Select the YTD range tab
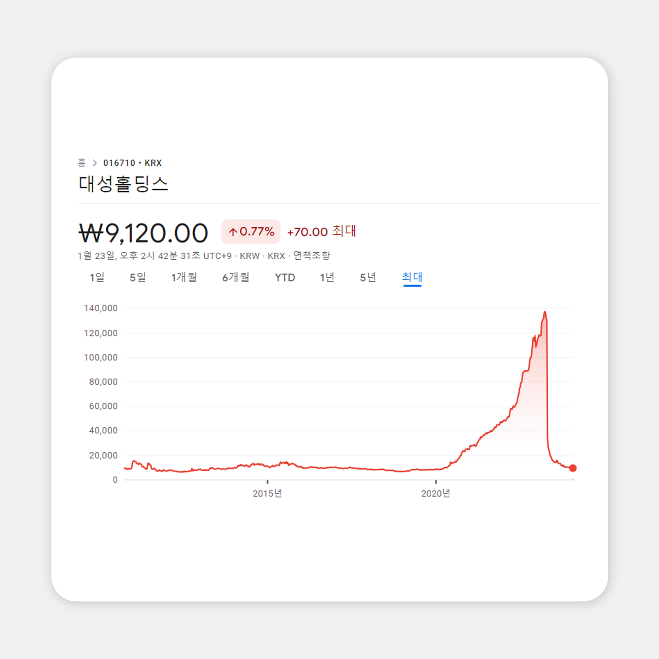 285,278
